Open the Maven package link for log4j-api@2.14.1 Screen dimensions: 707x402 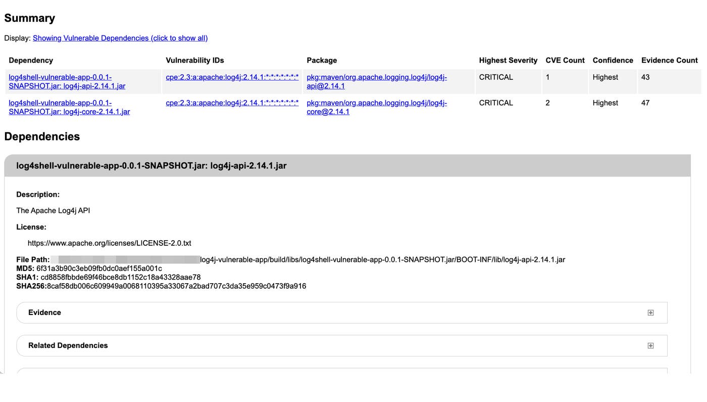376,81
